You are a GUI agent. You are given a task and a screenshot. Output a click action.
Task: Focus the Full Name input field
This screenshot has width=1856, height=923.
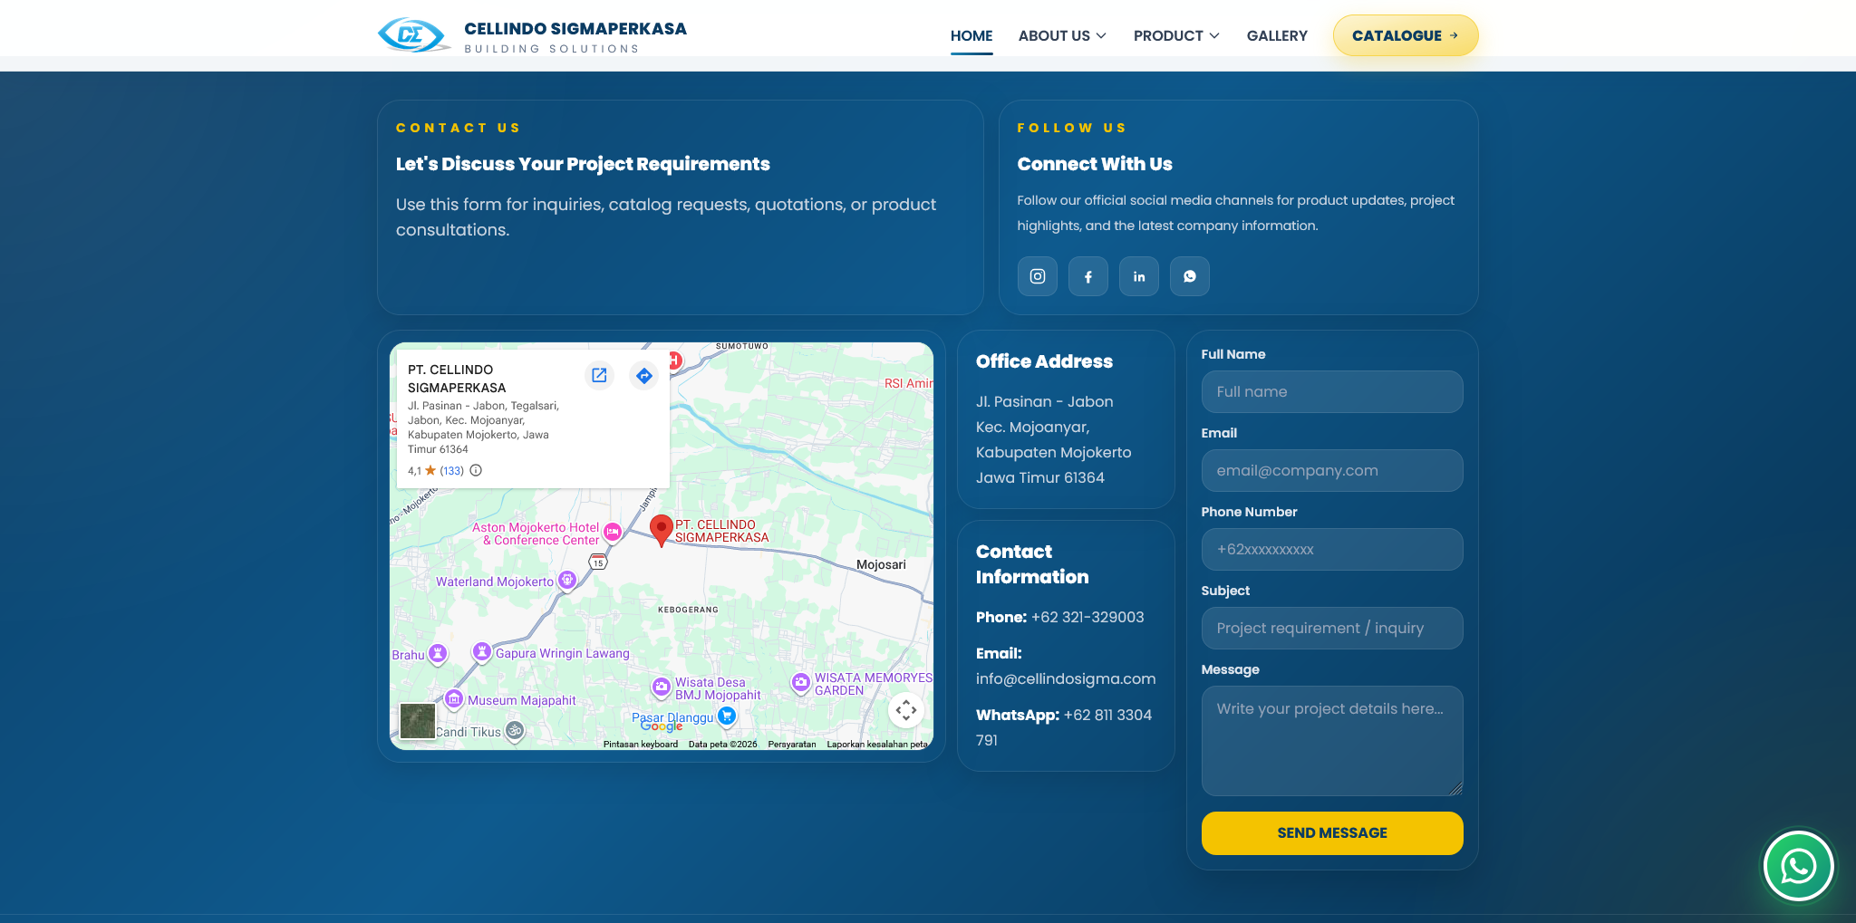[1332, 391]
